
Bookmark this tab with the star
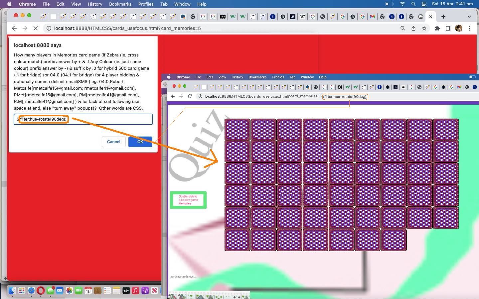[x=424, y=28]
